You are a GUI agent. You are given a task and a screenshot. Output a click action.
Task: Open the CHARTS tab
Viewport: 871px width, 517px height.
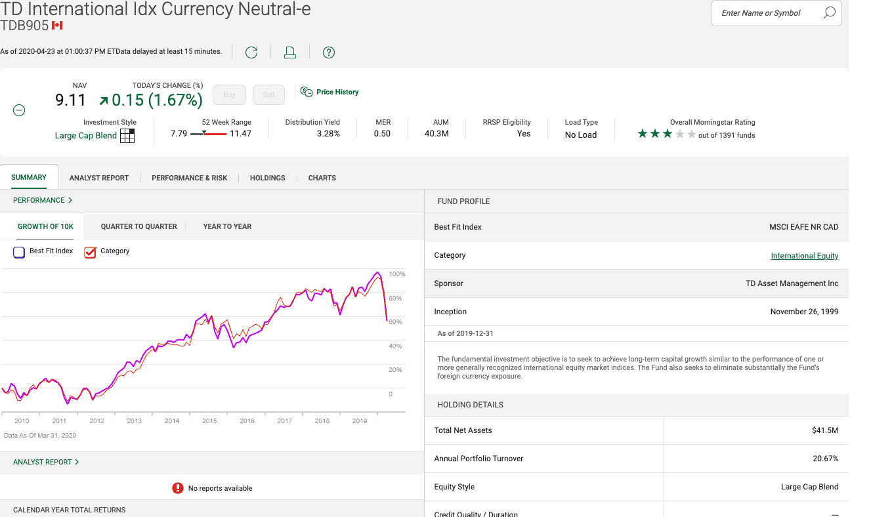pos(322,178)
